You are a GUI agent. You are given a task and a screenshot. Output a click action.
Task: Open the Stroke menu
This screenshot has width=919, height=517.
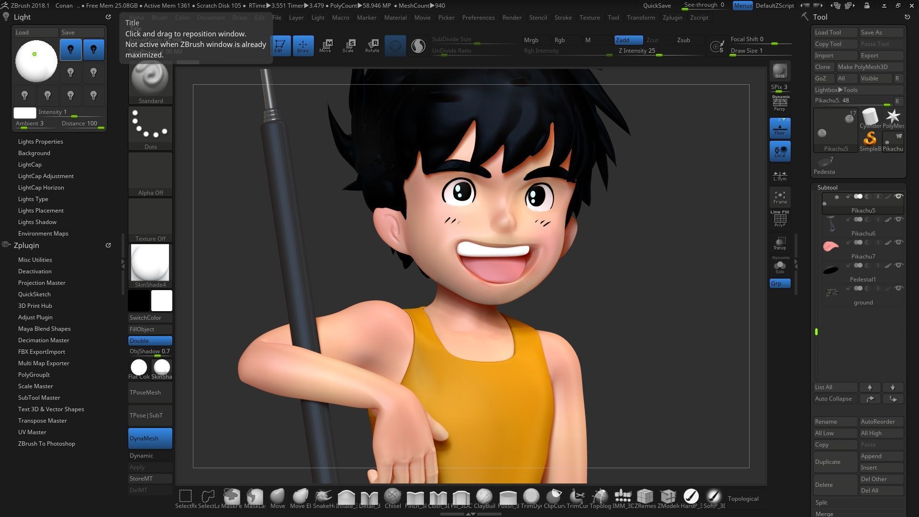(x=563, y=18)
